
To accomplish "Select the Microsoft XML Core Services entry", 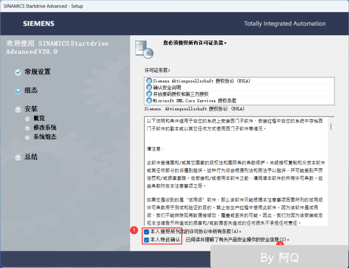I will (239, 101).
